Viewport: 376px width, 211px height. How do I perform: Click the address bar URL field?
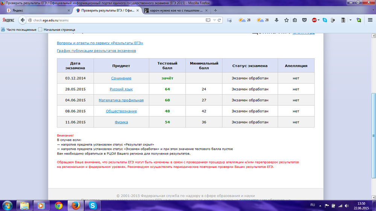click(x=113, y=20)
